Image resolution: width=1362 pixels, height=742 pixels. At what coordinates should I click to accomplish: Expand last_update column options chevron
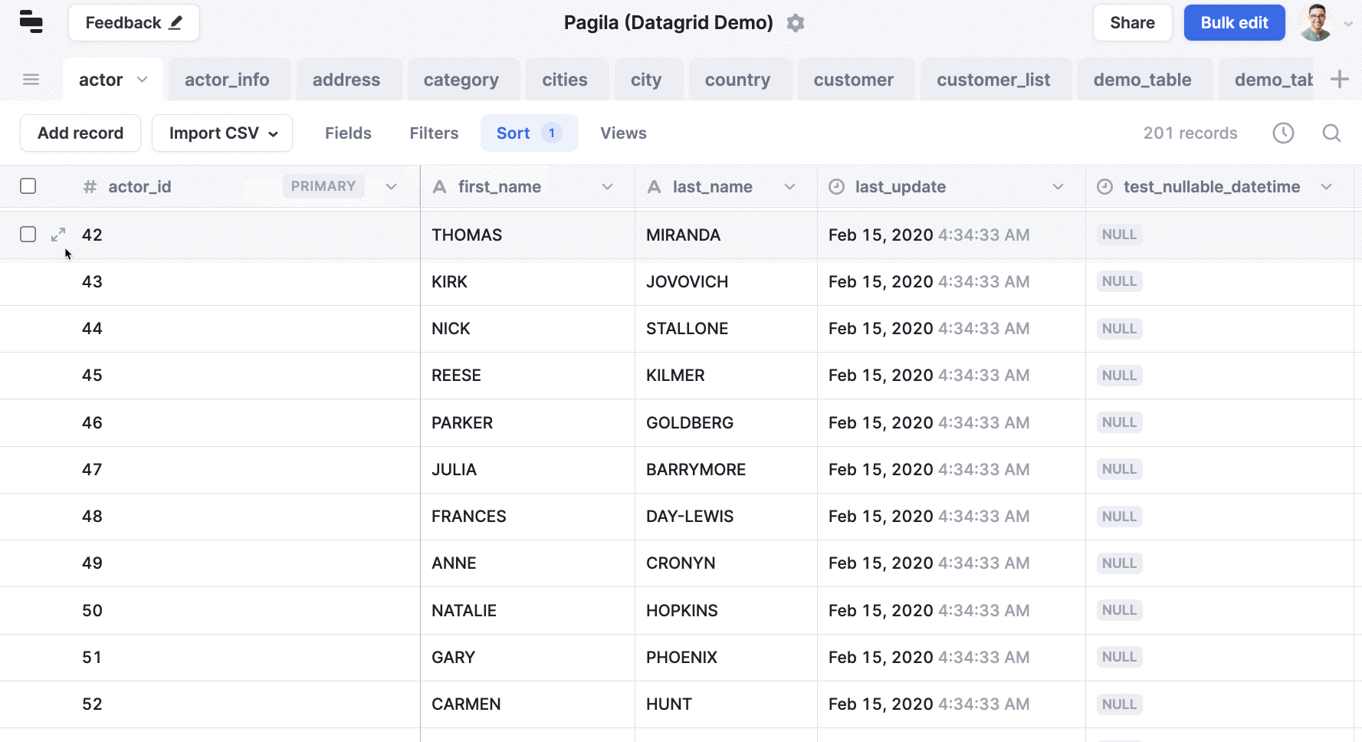[1058, 187]
